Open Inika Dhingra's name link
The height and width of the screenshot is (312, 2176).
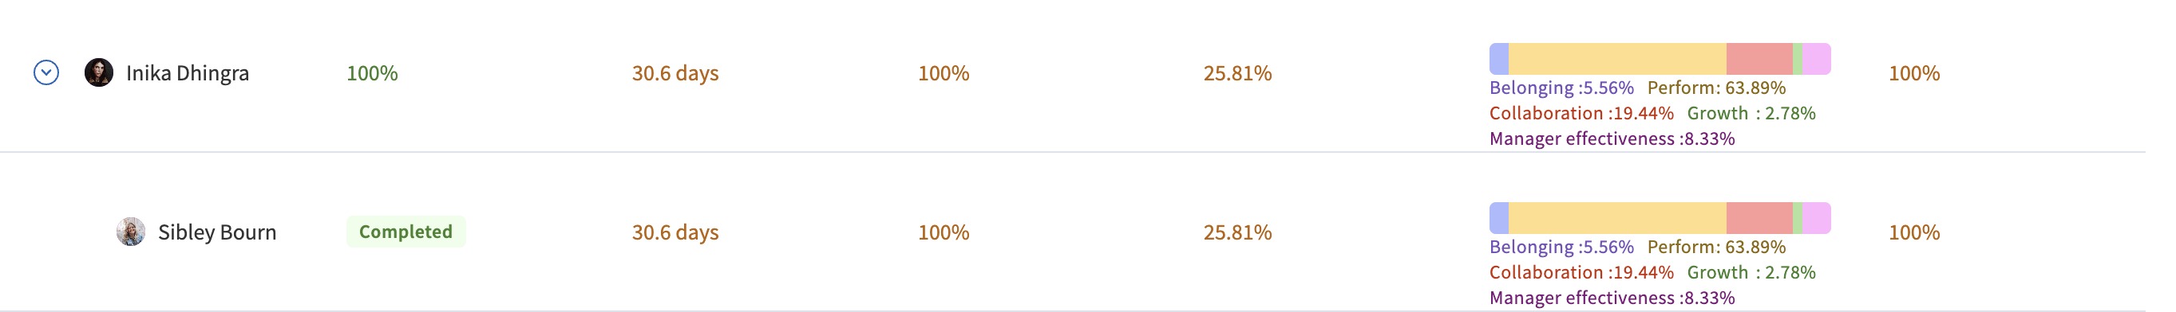pyautogui.click(x=188, y=73)
